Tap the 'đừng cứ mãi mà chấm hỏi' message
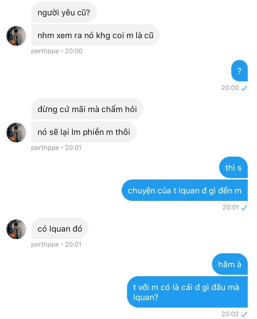This screenshot has width=257, height=319. click(x=87, y=109)
